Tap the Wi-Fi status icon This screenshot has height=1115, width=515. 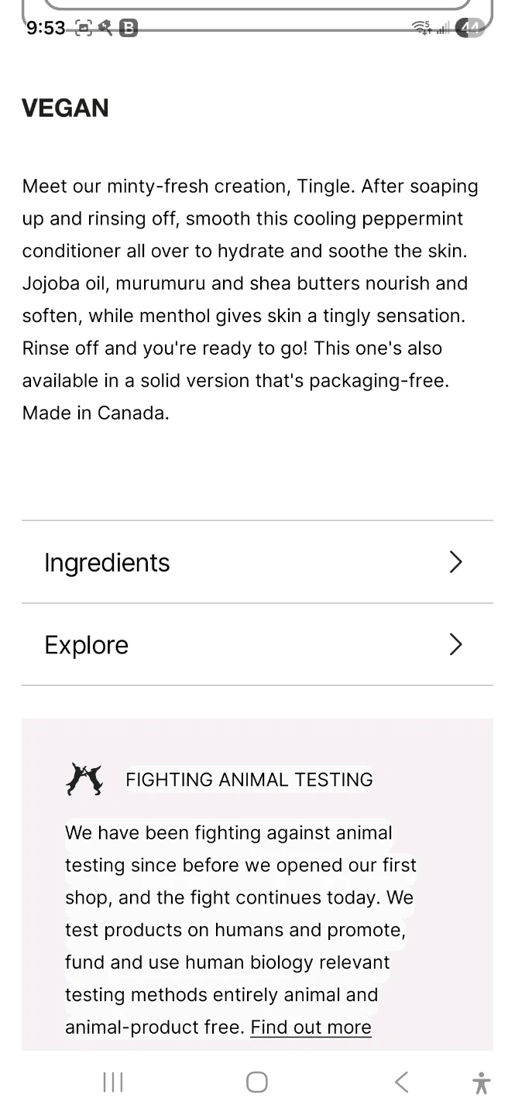coord(421,29)
